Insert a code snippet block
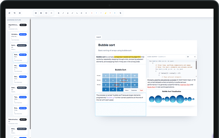The width and height of the screenshot is (219, 138). pos(51,13)
